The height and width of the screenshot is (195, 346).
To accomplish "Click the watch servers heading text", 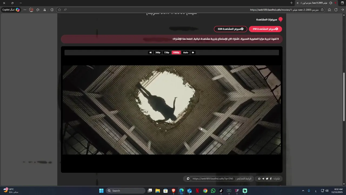I will [267, 20].
